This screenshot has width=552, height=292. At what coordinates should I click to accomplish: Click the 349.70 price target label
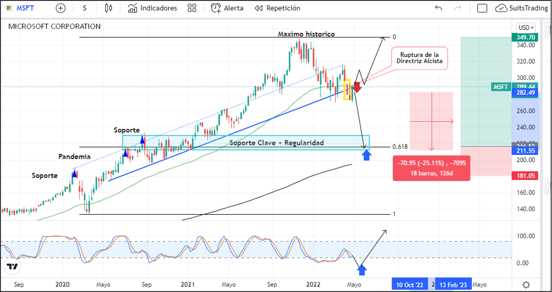point(524,37)
